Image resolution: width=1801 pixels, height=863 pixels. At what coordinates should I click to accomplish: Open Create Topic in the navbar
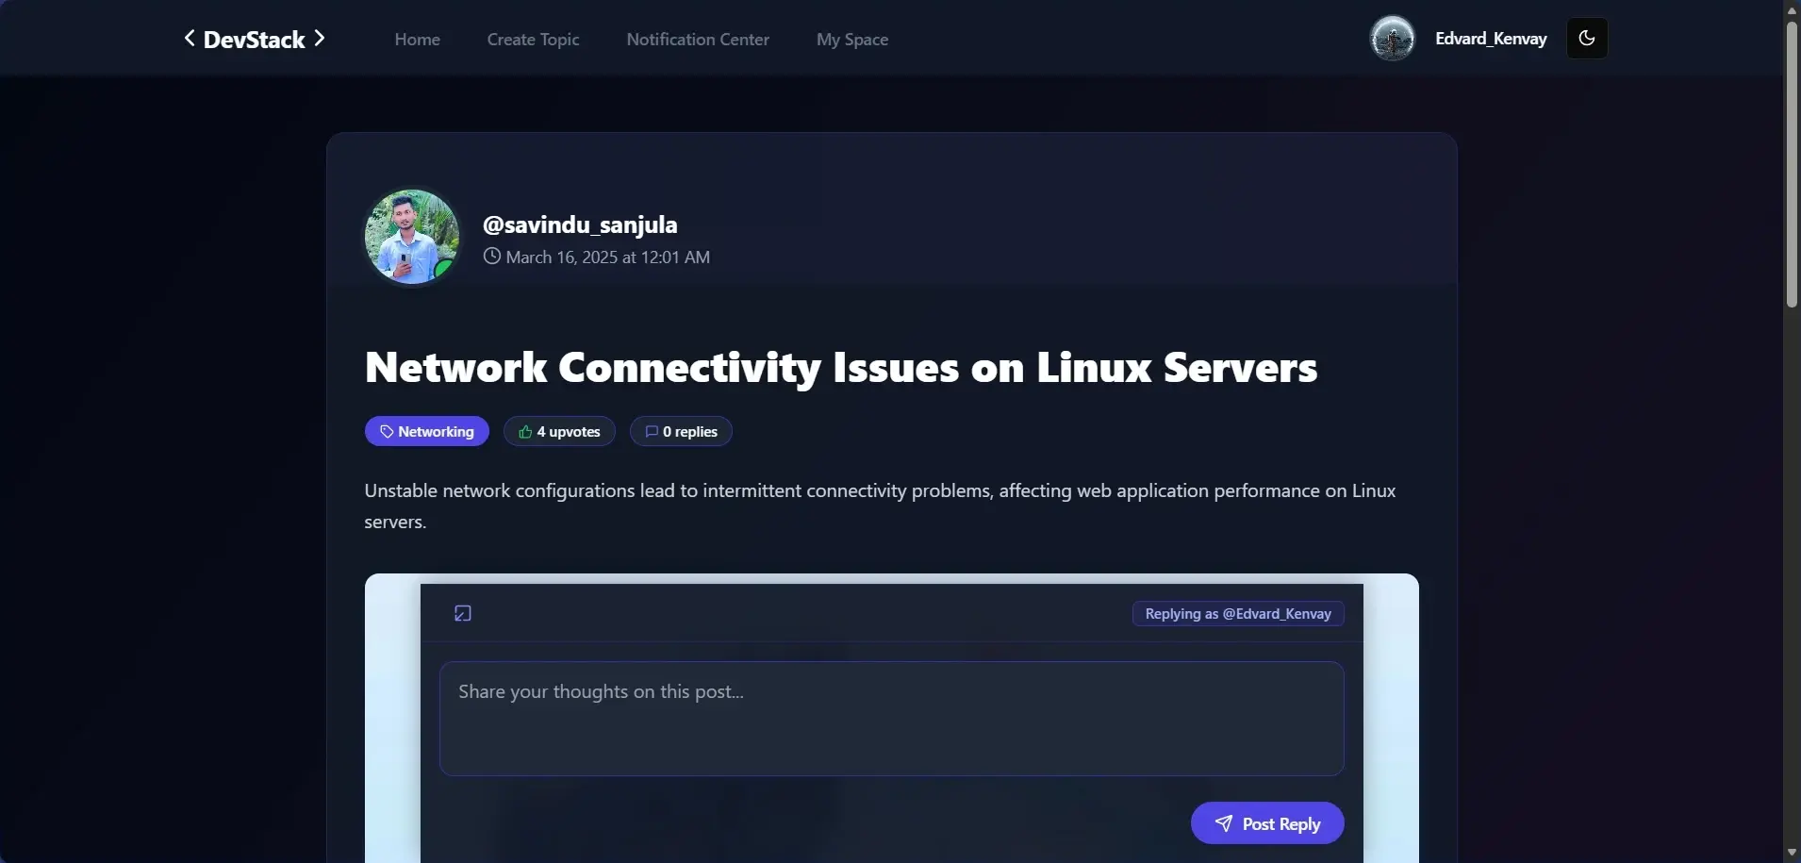(x=534, y=40)
